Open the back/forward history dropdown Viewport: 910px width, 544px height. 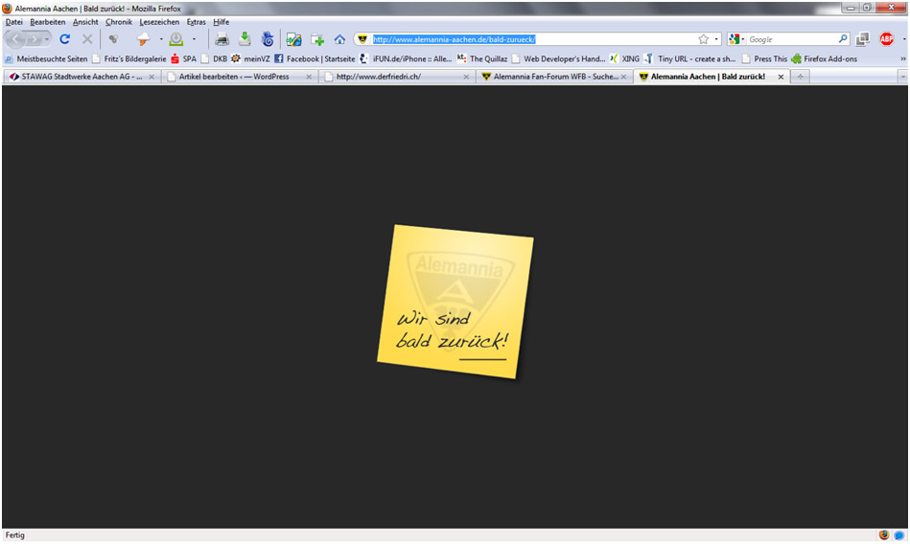(x=46, y=39)
